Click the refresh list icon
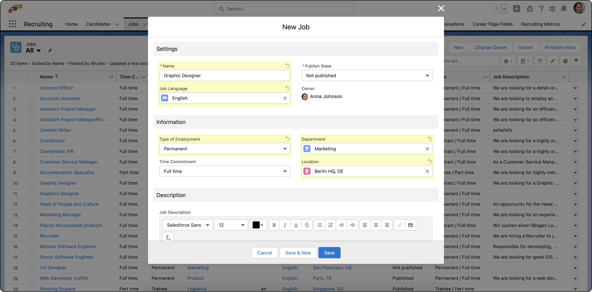The height and width of the screenshot is (292, 592). tap(540, 61)
